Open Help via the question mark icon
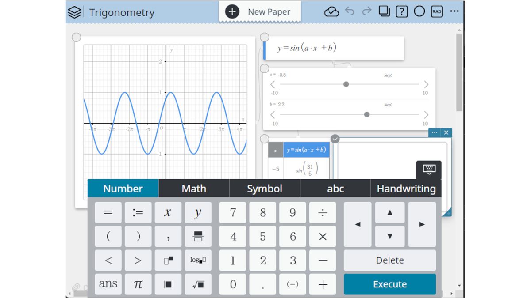Image resolution: width=531 pixels, height=298 pixels. tap(401, 11)
